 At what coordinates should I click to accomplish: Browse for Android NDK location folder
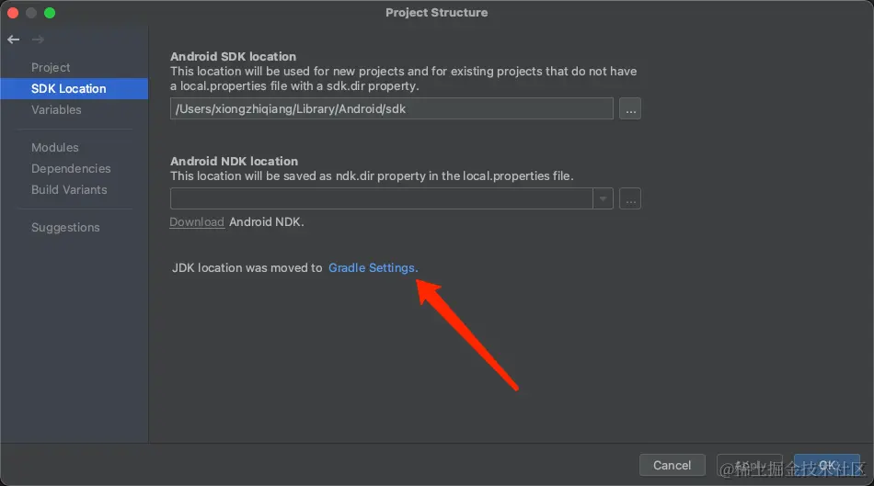pos(629,198)
